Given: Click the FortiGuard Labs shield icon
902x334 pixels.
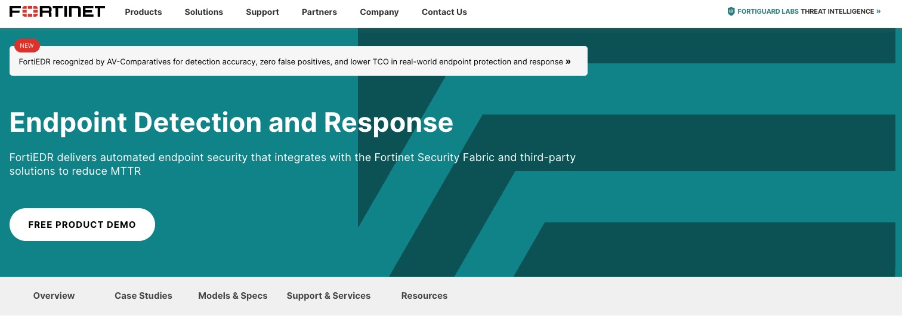Looking at the screenshot, I should 731,11.
